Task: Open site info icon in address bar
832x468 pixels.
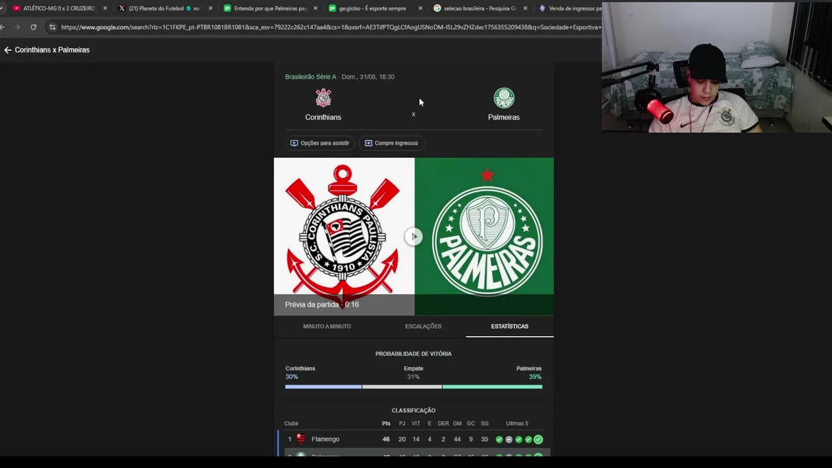Action: point(52,27)
